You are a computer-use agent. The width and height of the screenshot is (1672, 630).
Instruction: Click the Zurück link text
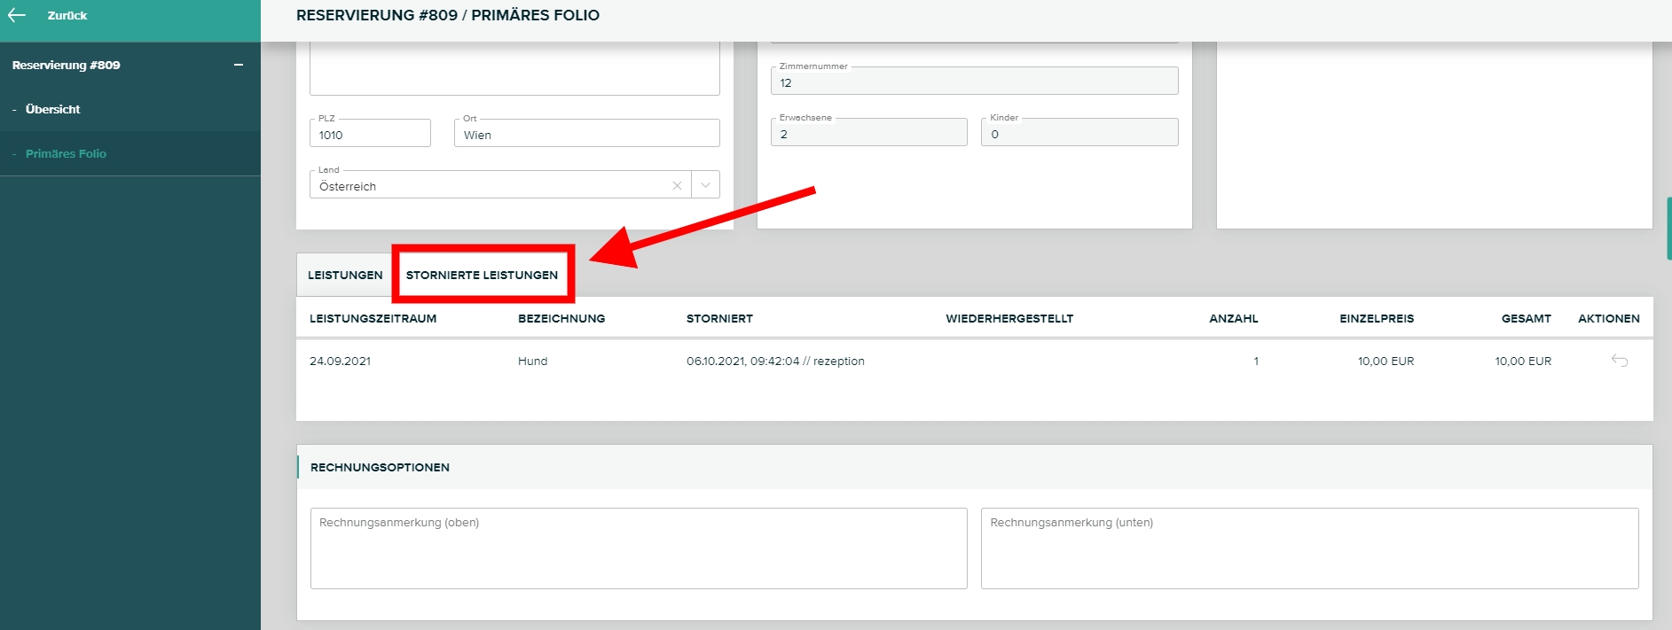[x=67, y=15]
